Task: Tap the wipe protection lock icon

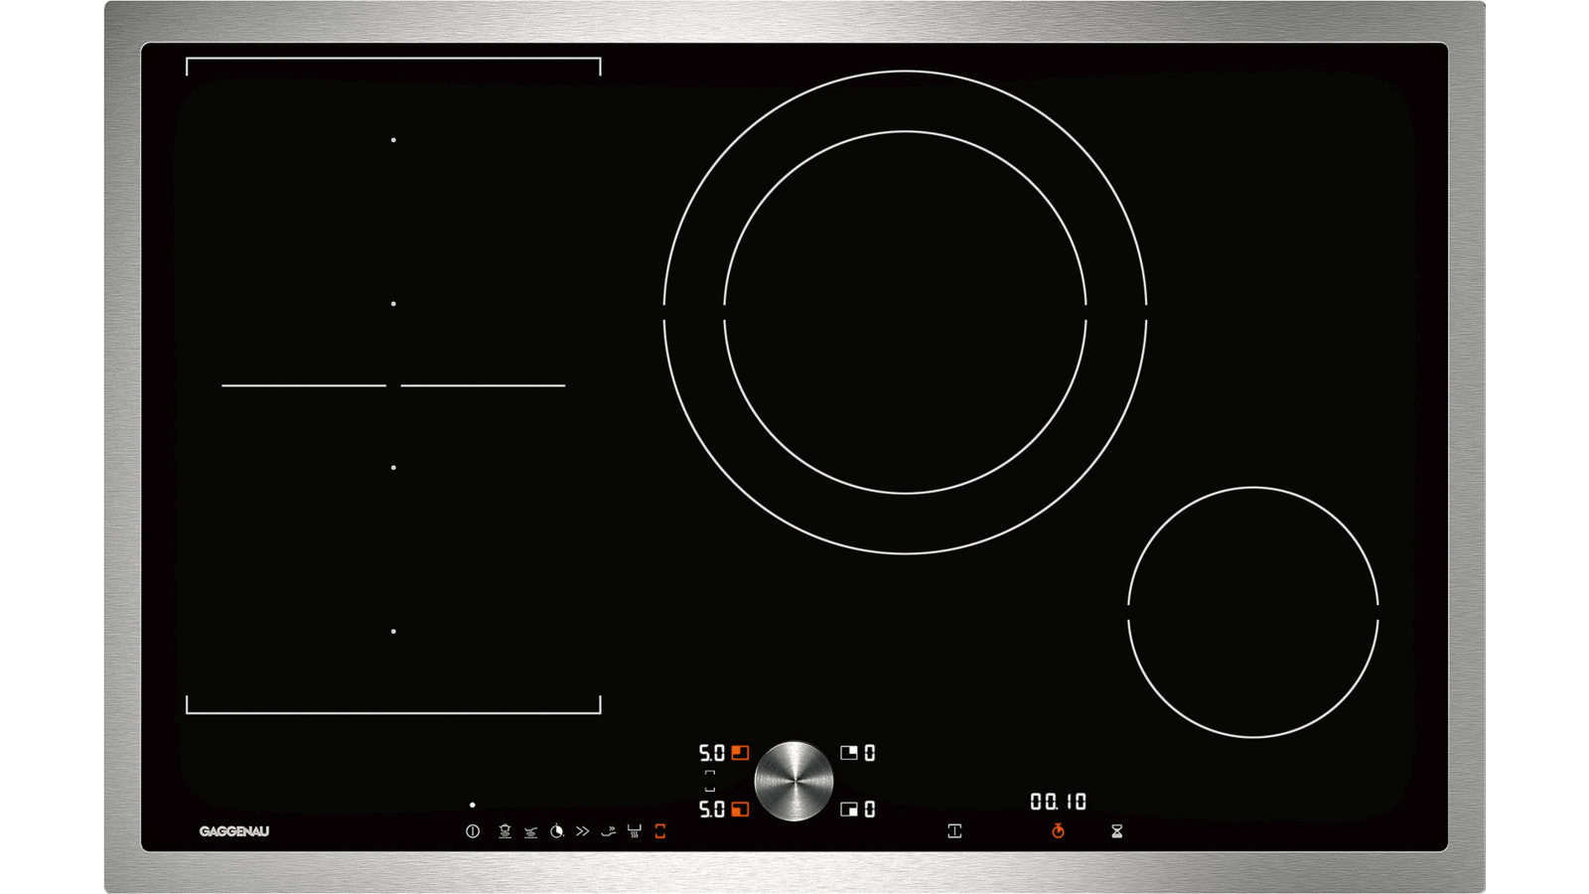Action: (x=954, y=830)
